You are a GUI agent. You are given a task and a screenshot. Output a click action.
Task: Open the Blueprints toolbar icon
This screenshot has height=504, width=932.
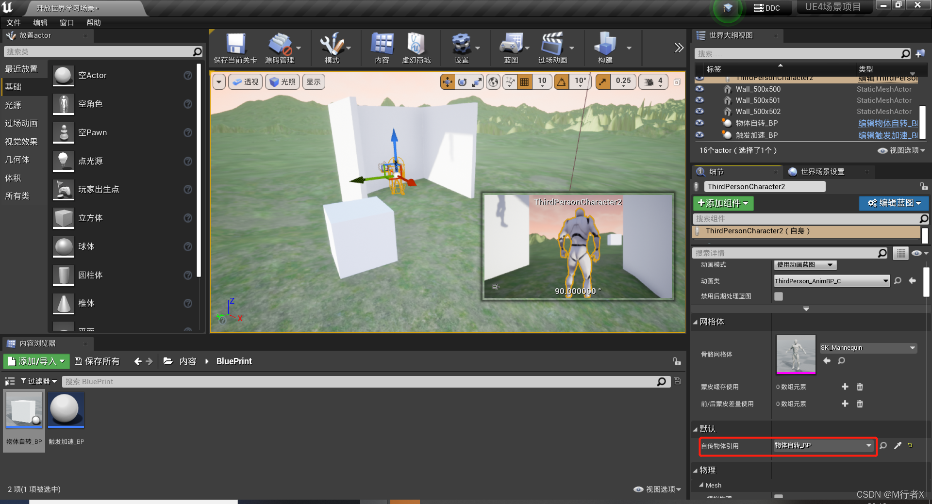tap(511, 44)
